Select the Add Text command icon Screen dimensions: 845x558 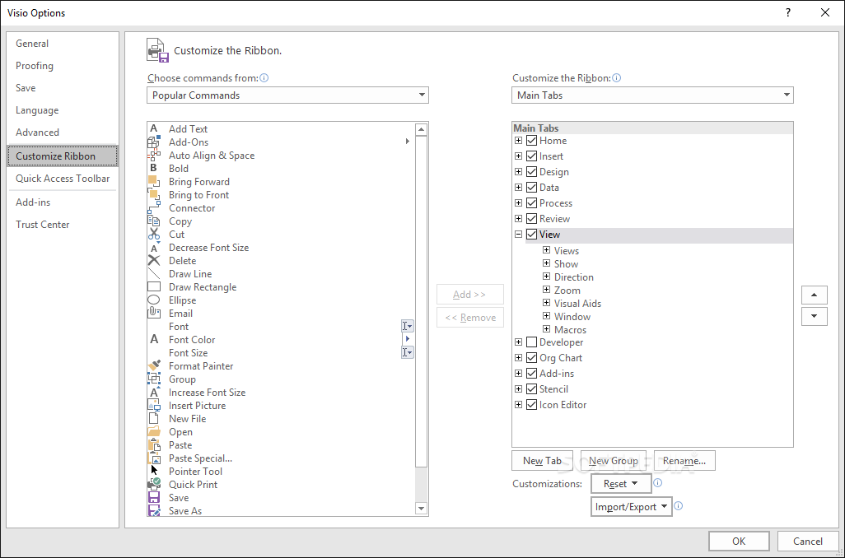coord(154,128)
